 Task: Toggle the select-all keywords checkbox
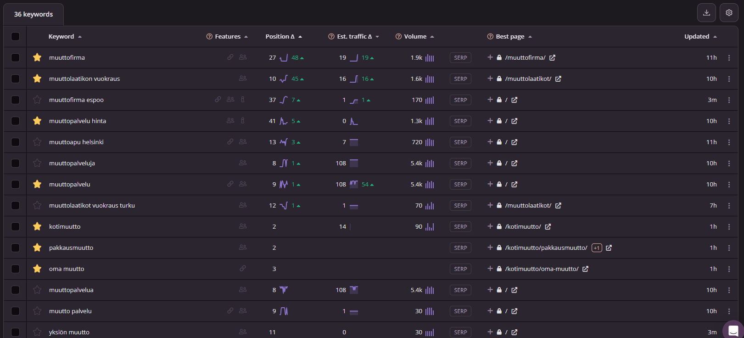(x=16, y=37)
